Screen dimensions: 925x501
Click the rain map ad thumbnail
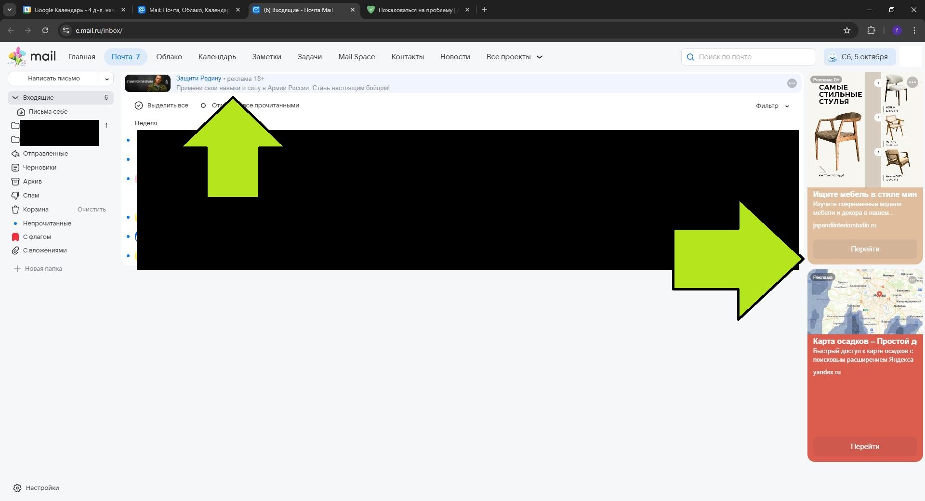(x=865, y=302)
